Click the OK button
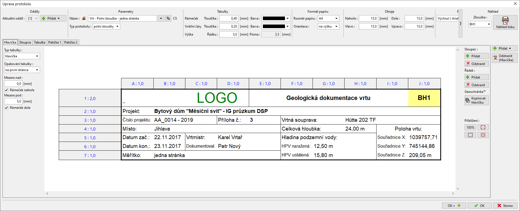Image resolution: width=520 pixels, height=211 pixels. (x=479, y=205)
